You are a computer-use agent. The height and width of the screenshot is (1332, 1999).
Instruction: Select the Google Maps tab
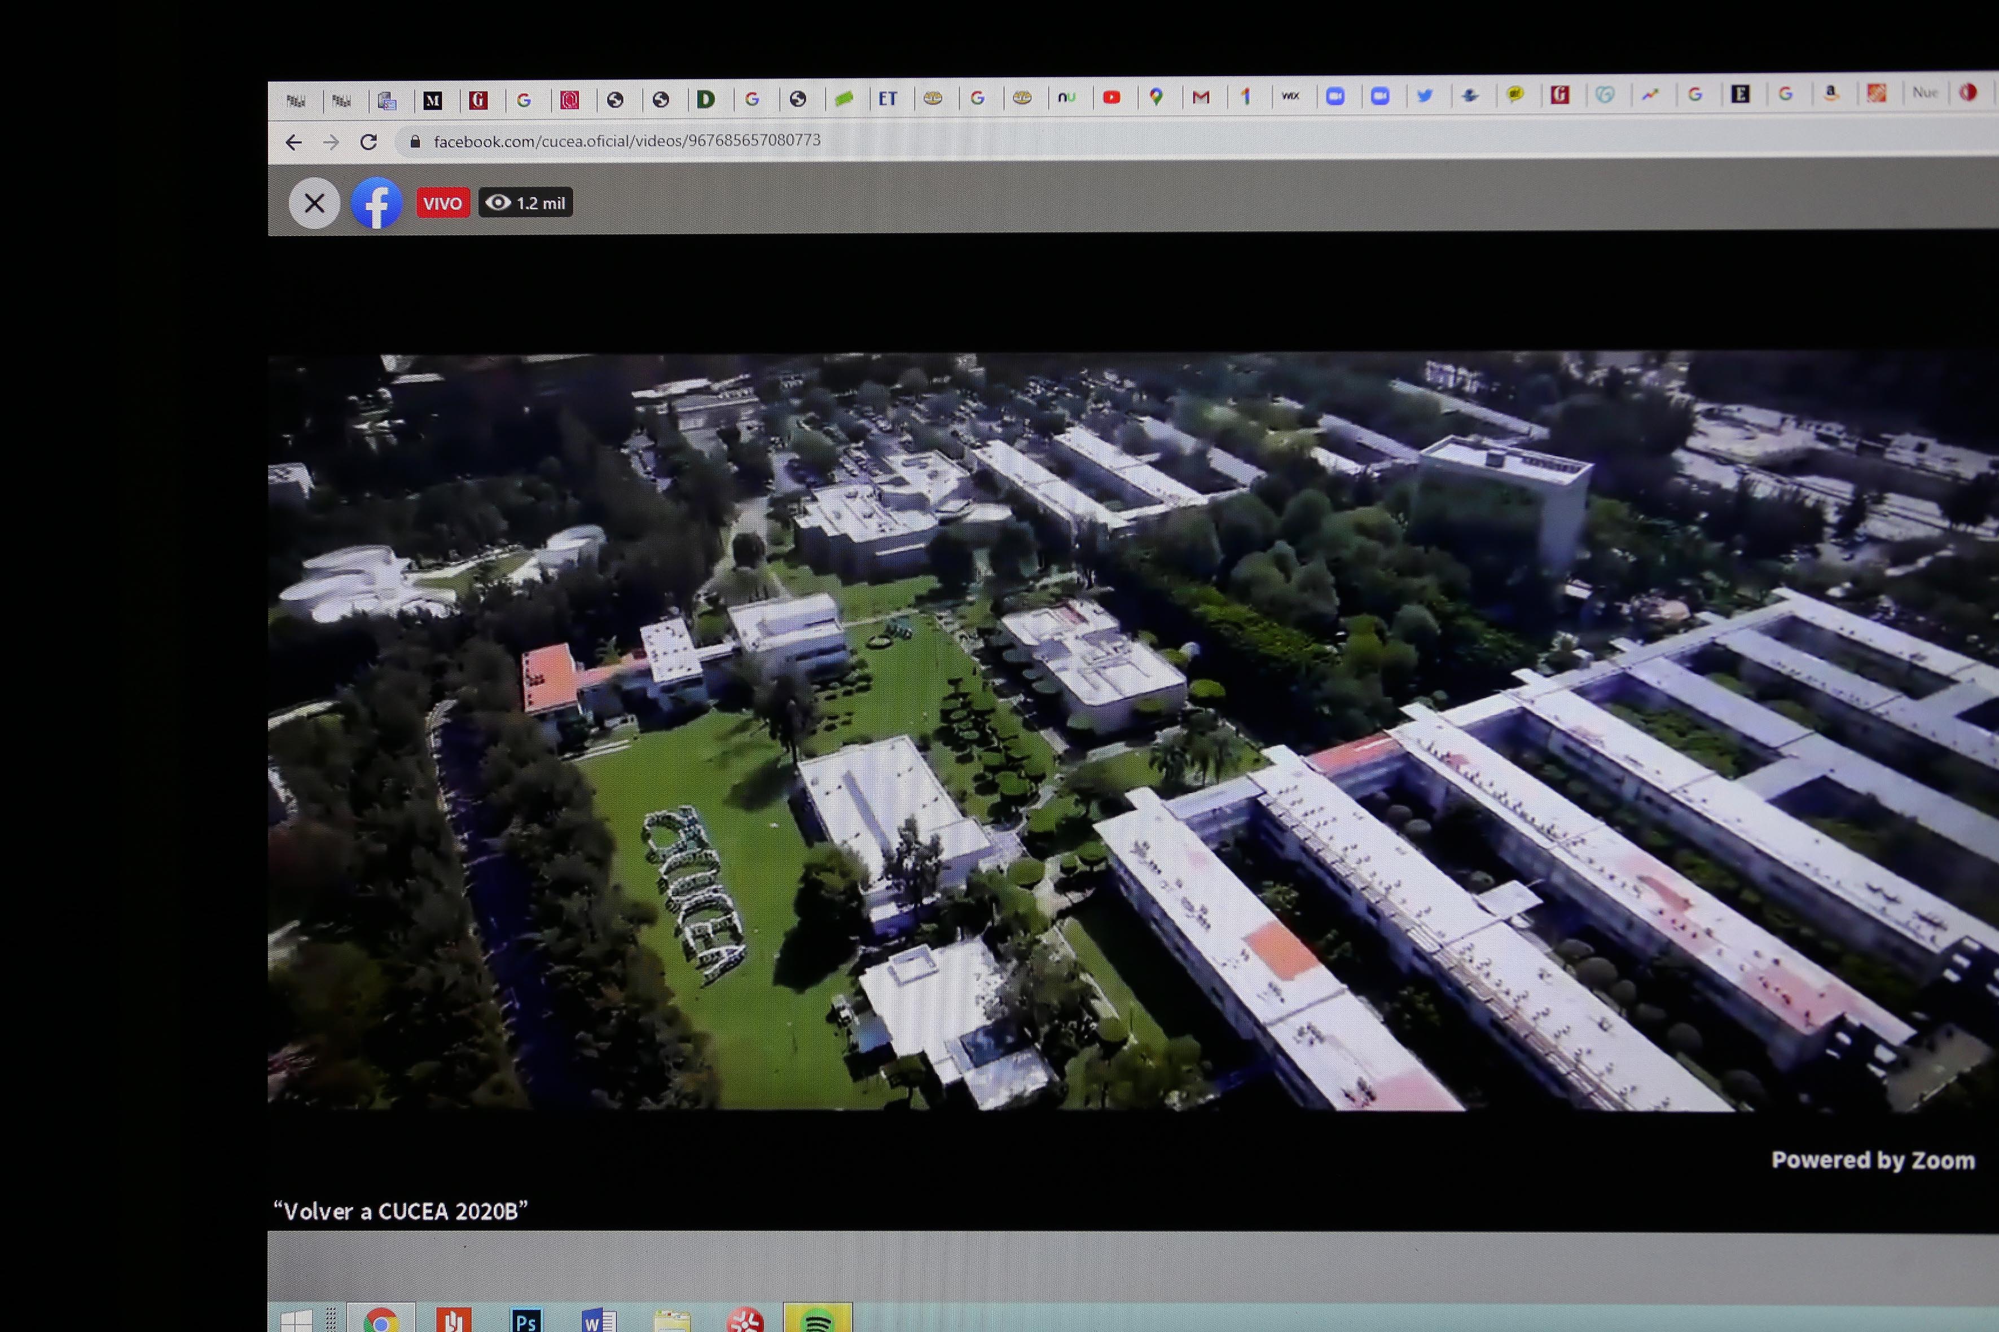pyautogui.click(x=1156, y=98)
